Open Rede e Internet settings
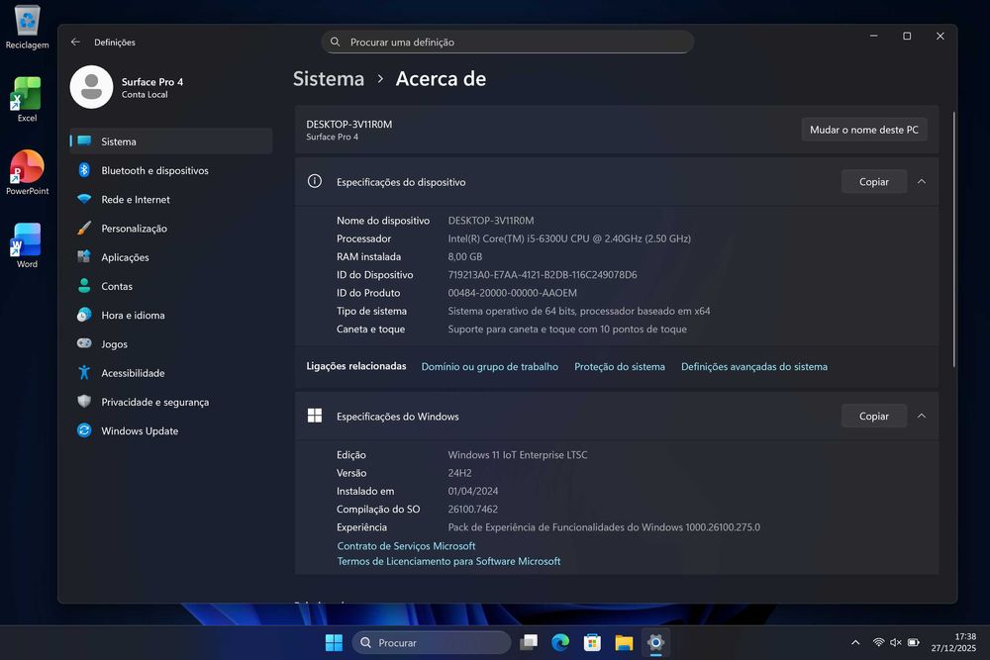Image resolution: width=990 pixels, height=660 pixels. pos(171,200)
